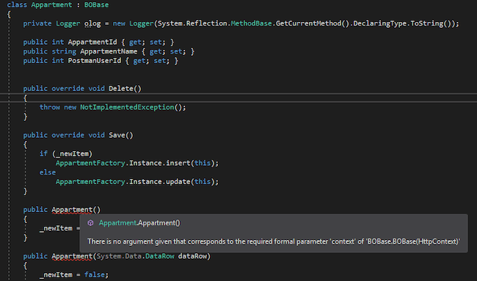The image size is (477, 281).
Task: Click 'AppartmentFactory' on the update line
Action: (90, 181)
